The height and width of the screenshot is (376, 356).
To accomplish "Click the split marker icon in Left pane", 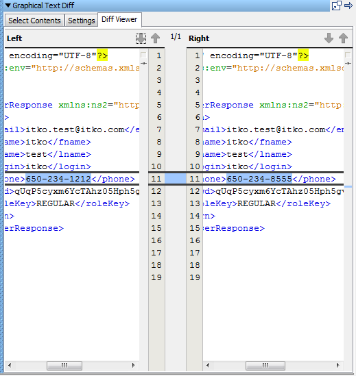I will click(x=143, y=63).
